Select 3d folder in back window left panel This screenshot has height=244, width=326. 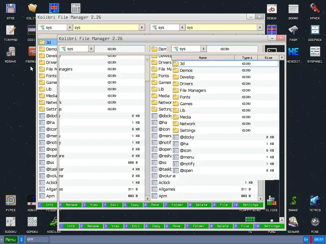click(48, 42)
